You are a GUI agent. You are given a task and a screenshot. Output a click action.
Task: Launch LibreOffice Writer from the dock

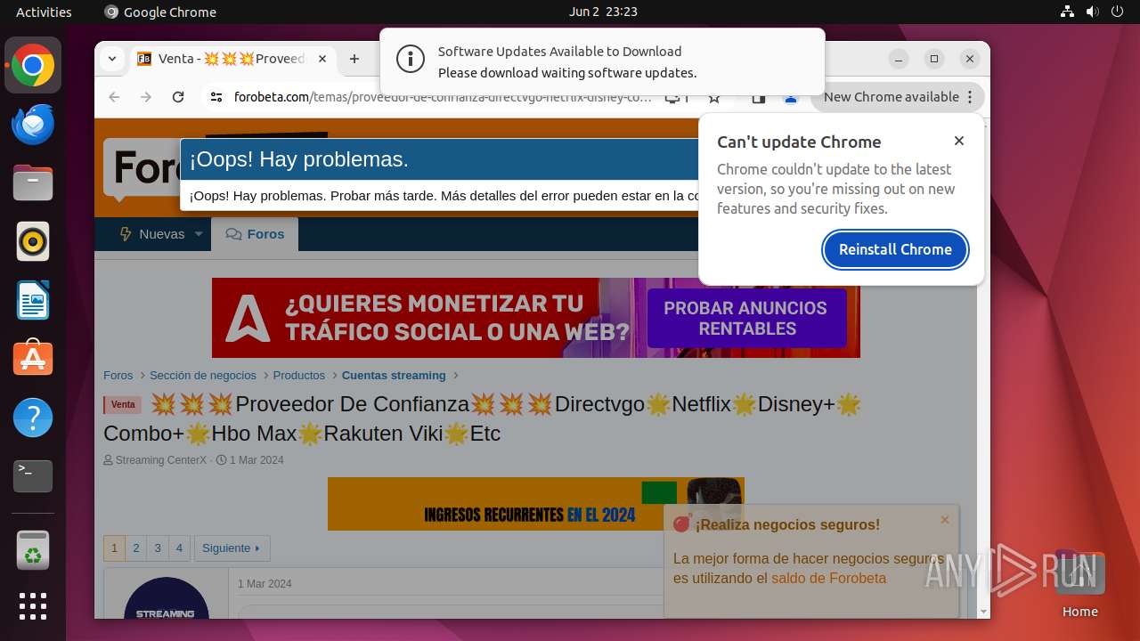click(33, 300)
